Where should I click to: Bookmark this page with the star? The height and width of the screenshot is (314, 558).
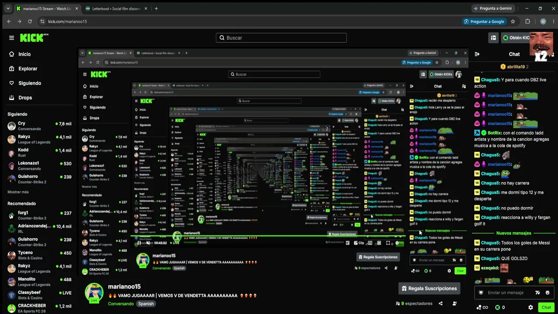coord(513,21)
